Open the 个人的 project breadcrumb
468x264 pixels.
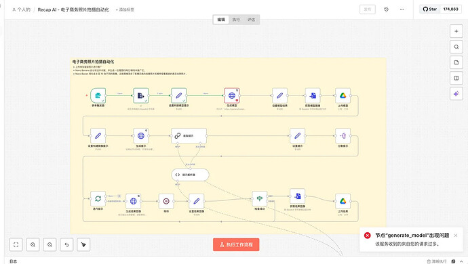tap(22, 10)
